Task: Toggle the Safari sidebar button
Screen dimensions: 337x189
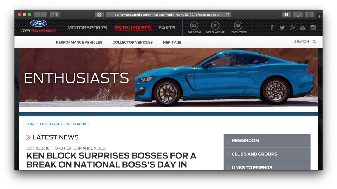Action: pyautogui.click(x=55, y=15)
